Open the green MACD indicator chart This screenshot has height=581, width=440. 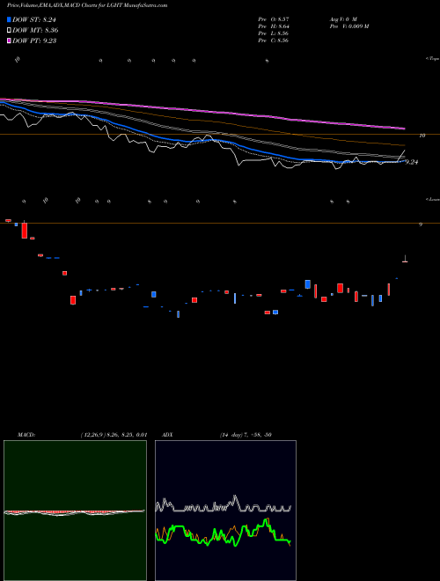(x=75, y=511)
